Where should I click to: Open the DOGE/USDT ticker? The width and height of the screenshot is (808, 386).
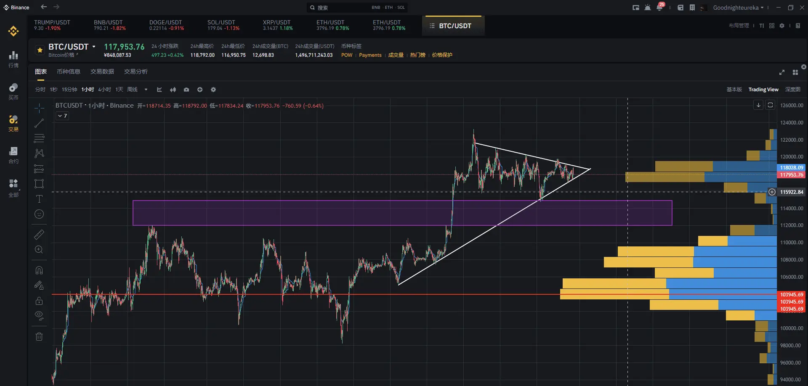tap(166, 25)
